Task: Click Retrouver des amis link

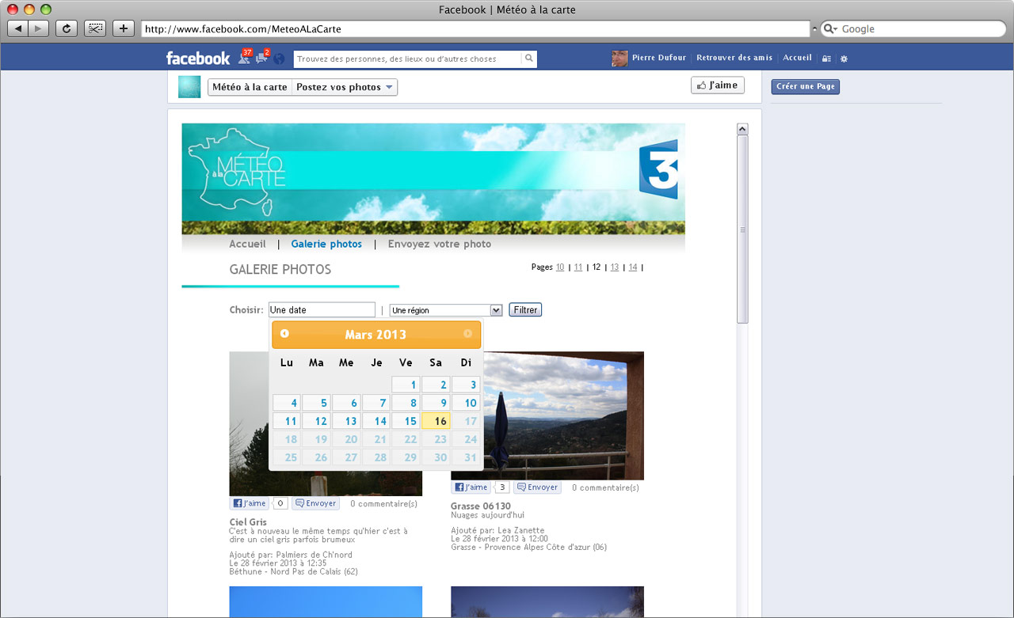Action: pyautogui.click(x=734, y=58)
